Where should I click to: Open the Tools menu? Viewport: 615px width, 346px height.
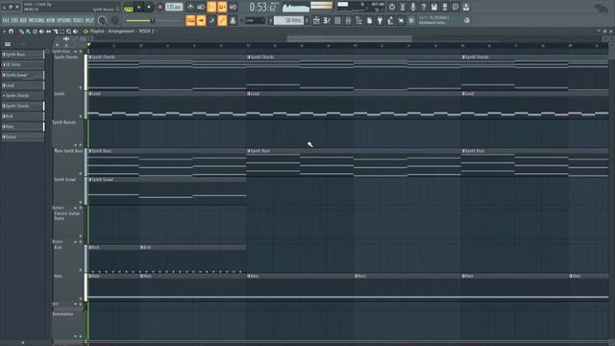(78, 20)
